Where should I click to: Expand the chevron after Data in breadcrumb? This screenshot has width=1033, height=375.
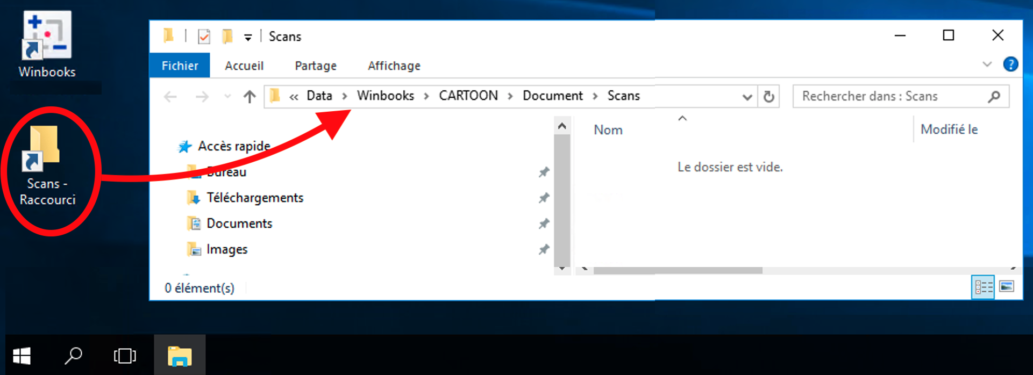point(345,96)
